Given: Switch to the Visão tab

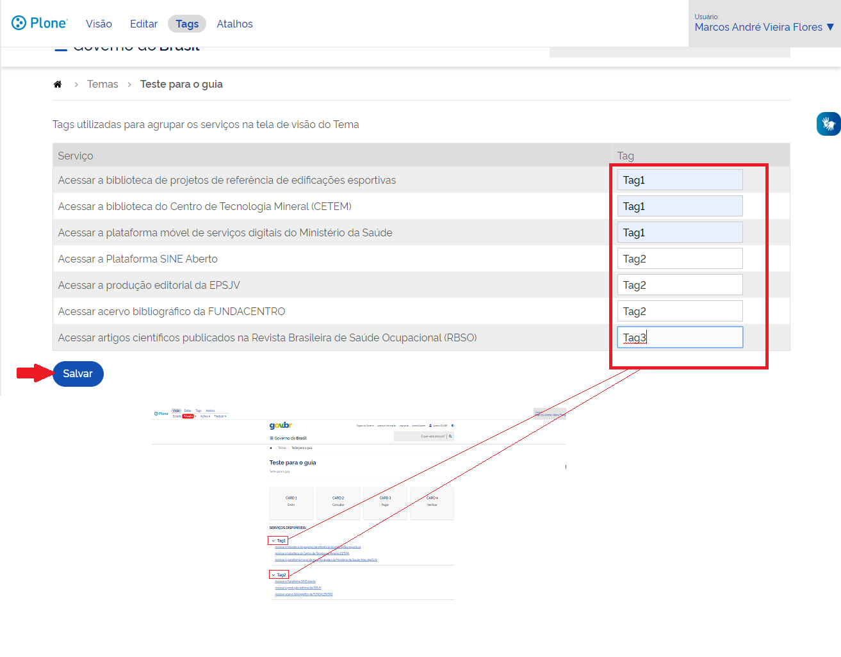Looking at the screenshot, I should click(x=99, y=24).
